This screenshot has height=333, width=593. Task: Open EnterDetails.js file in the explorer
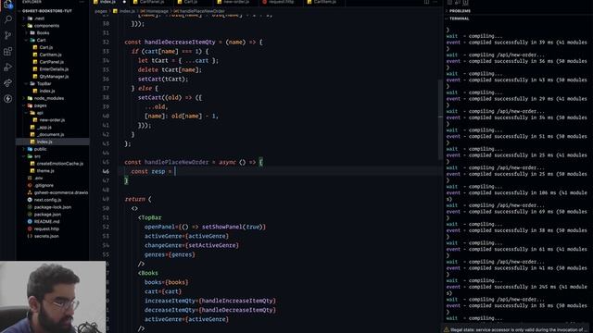[x=54, y=69]
